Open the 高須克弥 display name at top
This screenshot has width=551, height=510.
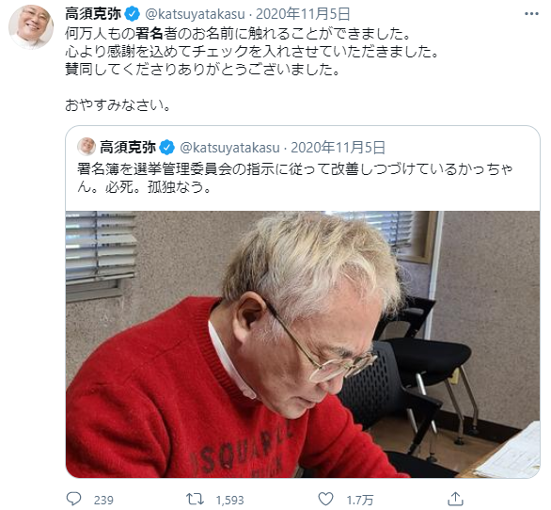coord(93,14)
